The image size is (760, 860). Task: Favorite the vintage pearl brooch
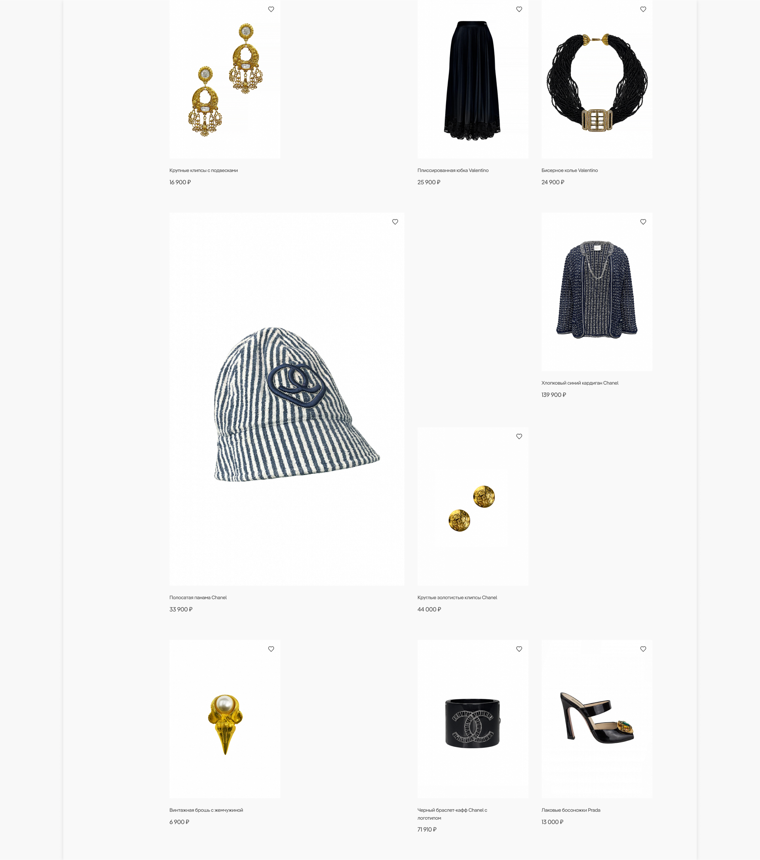pos(271,649)
